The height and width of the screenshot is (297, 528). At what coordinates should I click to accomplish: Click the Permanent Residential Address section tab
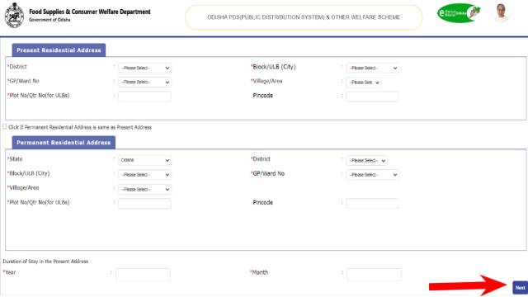pos(64,143)
